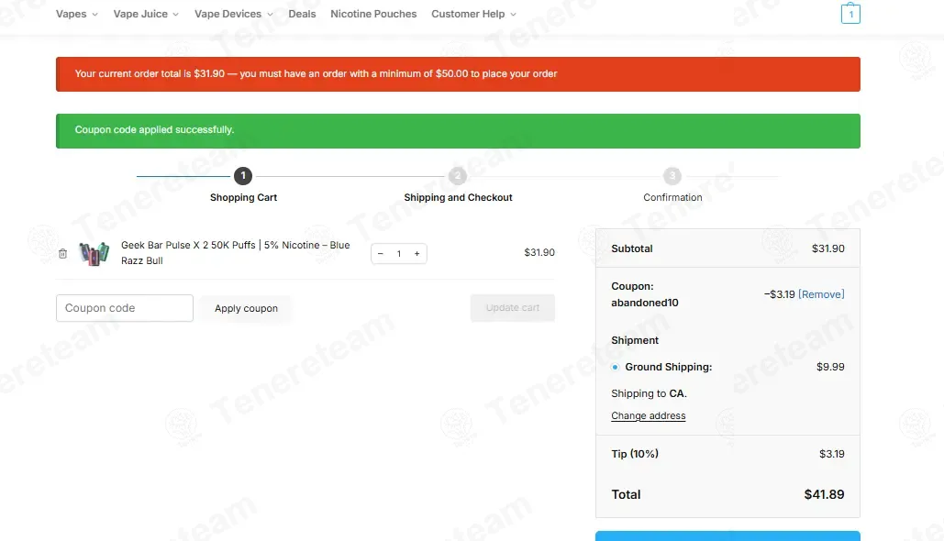This screenshot has height=541, width=944.
Task: Expand the Customer Help menu
Action: pyautogui.click(x=473, y=14)
